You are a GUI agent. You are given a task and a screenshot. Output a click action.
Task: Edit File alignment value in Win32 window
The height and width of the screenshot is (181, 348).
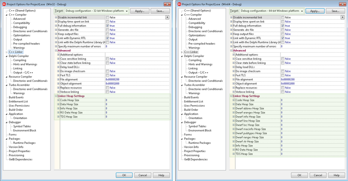137,79
